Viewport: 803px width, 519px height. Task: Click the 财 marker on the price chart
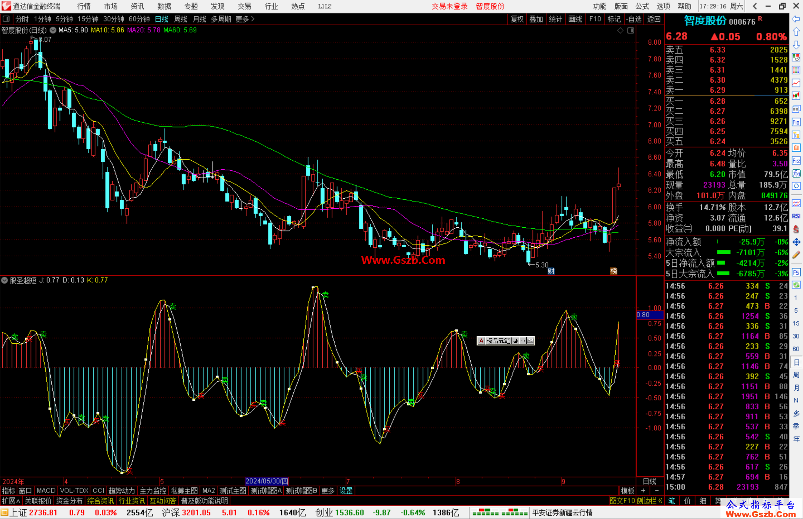tap(551, 271)
